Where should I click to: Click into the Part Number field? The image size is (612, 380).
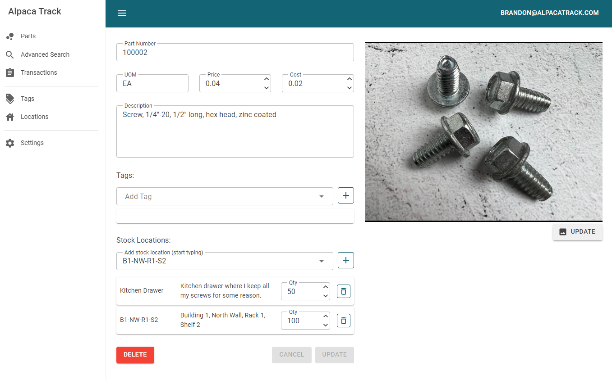pos(235,53)
